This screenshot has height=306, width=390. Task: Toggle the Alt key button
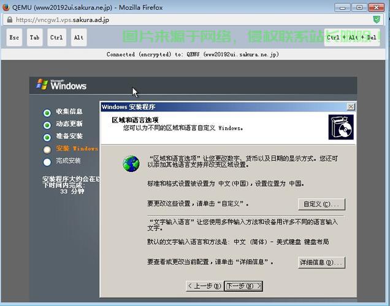(78, 37)
